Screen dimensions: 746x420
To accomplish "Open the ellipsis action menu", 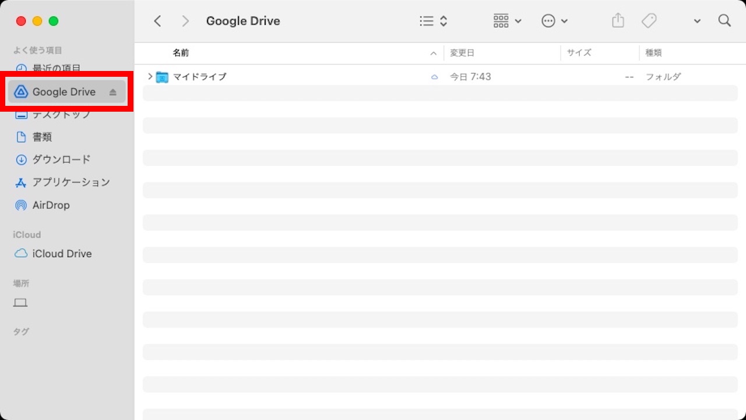I will pos(554,21).
